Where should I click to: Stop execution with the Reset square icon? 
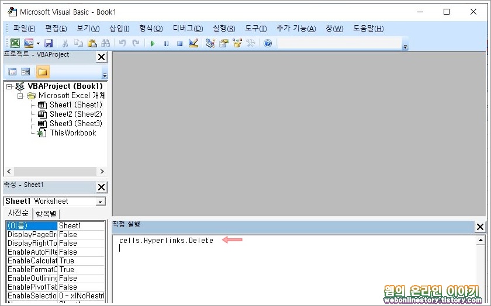pyautogui.click(x=180, y=43)
